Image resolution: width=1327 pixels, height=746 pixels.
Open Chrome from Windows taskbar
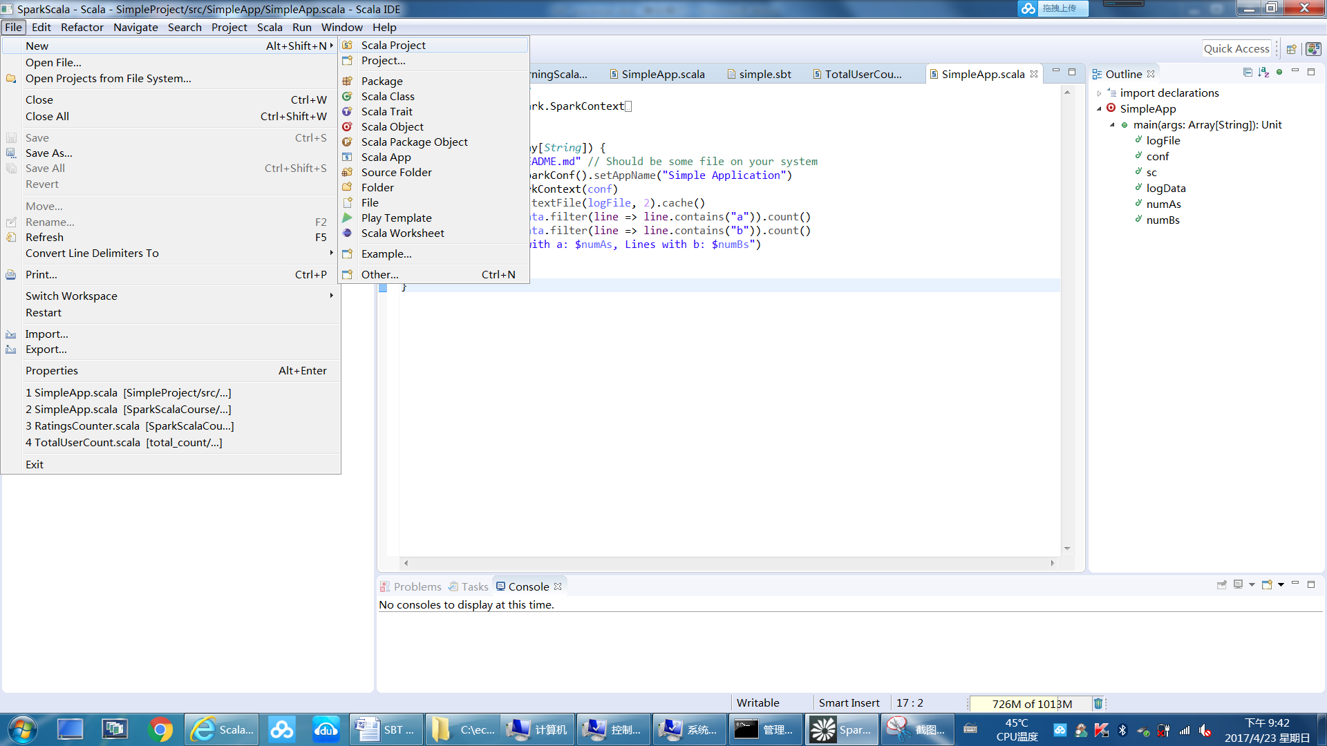click(160, 729)
